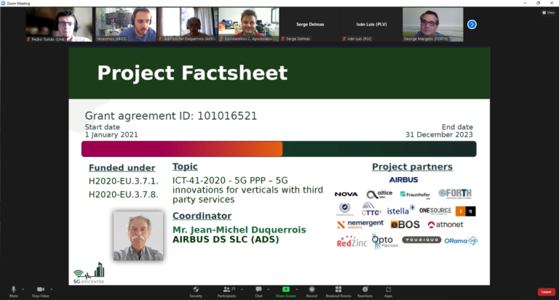559x300 pixels.
Task: Start recording with Record button
Action: tap(312, 291)
